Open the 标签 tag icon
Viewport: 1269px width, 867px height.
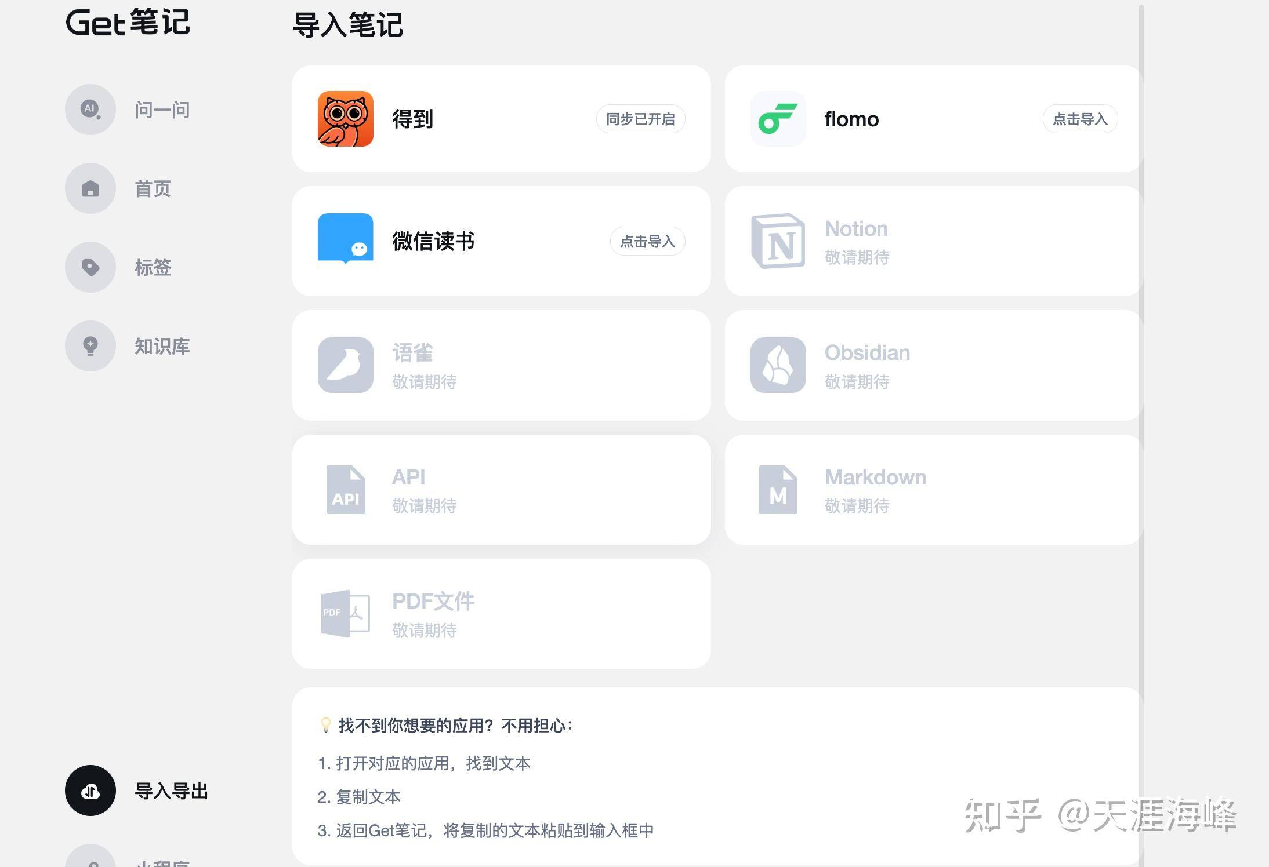pos(90,267)
